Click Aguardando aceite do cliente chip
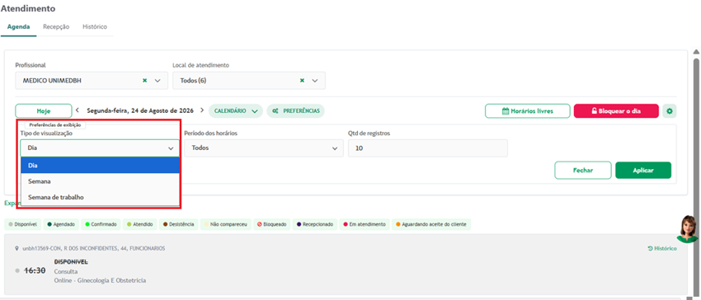This screenshot has height=300, width=701. click(x=431, y=224)
